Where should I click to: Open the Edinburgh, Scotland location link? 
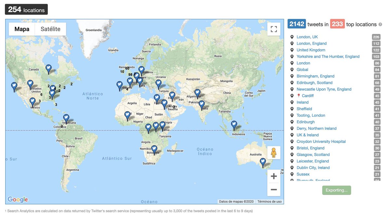pyautogui.click(x=314, y=83)
